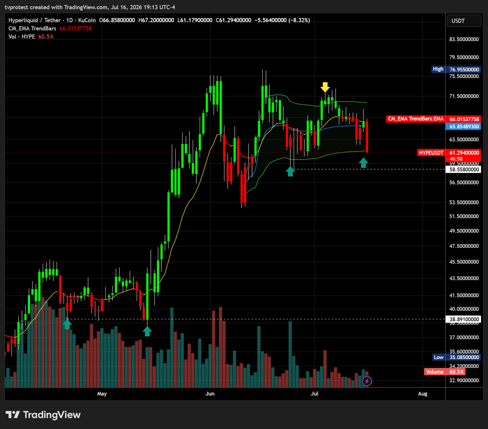The width and height of the screenshot is (488, 429).
Task: Click the Aug label on the time axis
Action: 423,394
